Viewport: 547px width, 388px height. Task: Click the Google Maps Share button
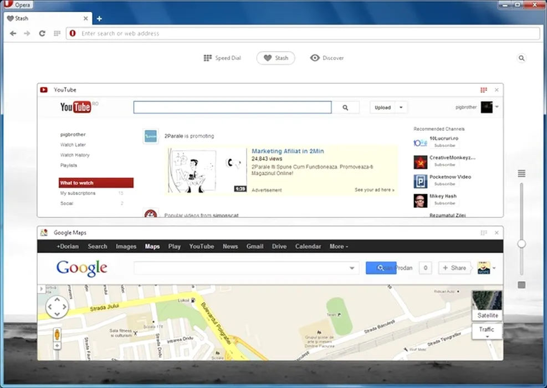pyautogui.click(x=454, y=268)
